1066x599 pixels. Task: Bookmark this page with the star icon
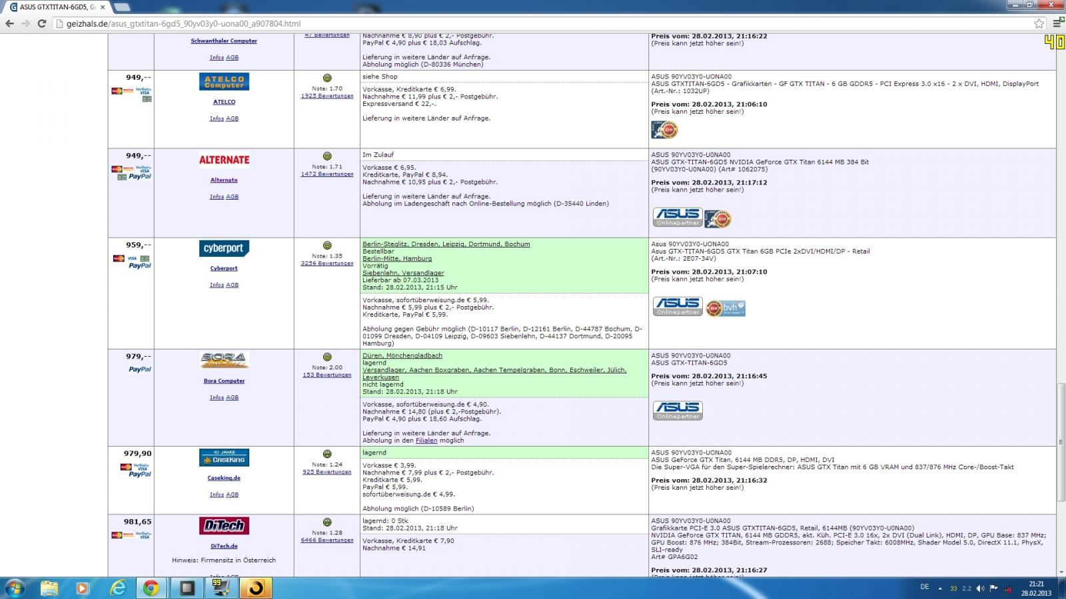tap(1039, 23)
